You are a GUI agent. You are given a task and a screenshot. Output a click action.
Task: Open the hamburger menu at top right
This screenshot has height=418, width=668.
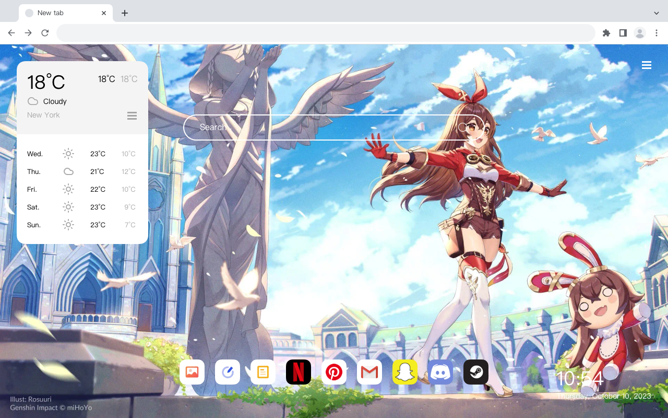pyautogui.click(x=647, y=65)
